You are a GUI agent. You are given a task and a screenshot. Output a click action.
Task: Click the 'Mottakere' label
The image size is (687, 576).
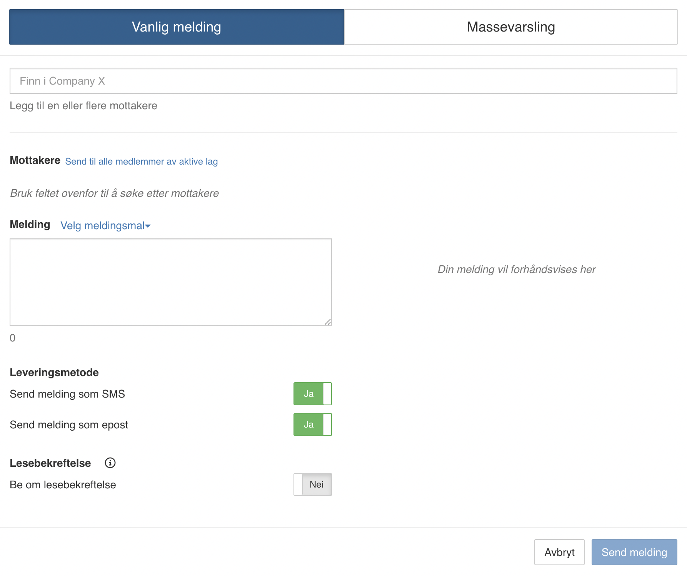pos(35,160)
